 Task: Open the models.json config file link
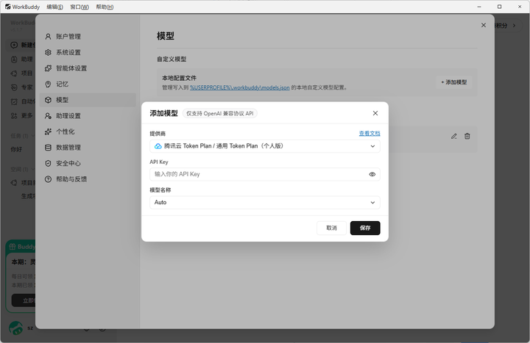pos(240,87)
